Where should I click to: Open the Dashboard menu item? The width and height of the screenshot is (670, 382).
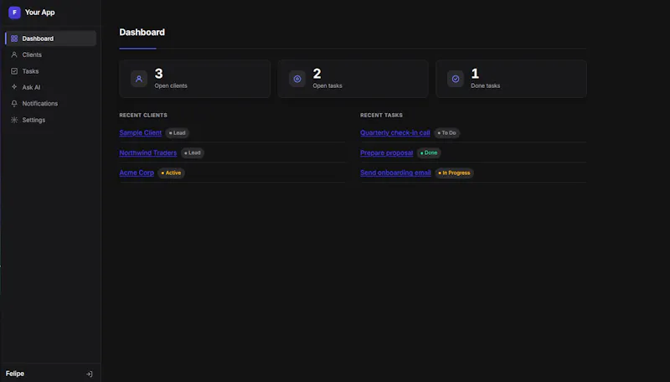(x=51, y=39)
